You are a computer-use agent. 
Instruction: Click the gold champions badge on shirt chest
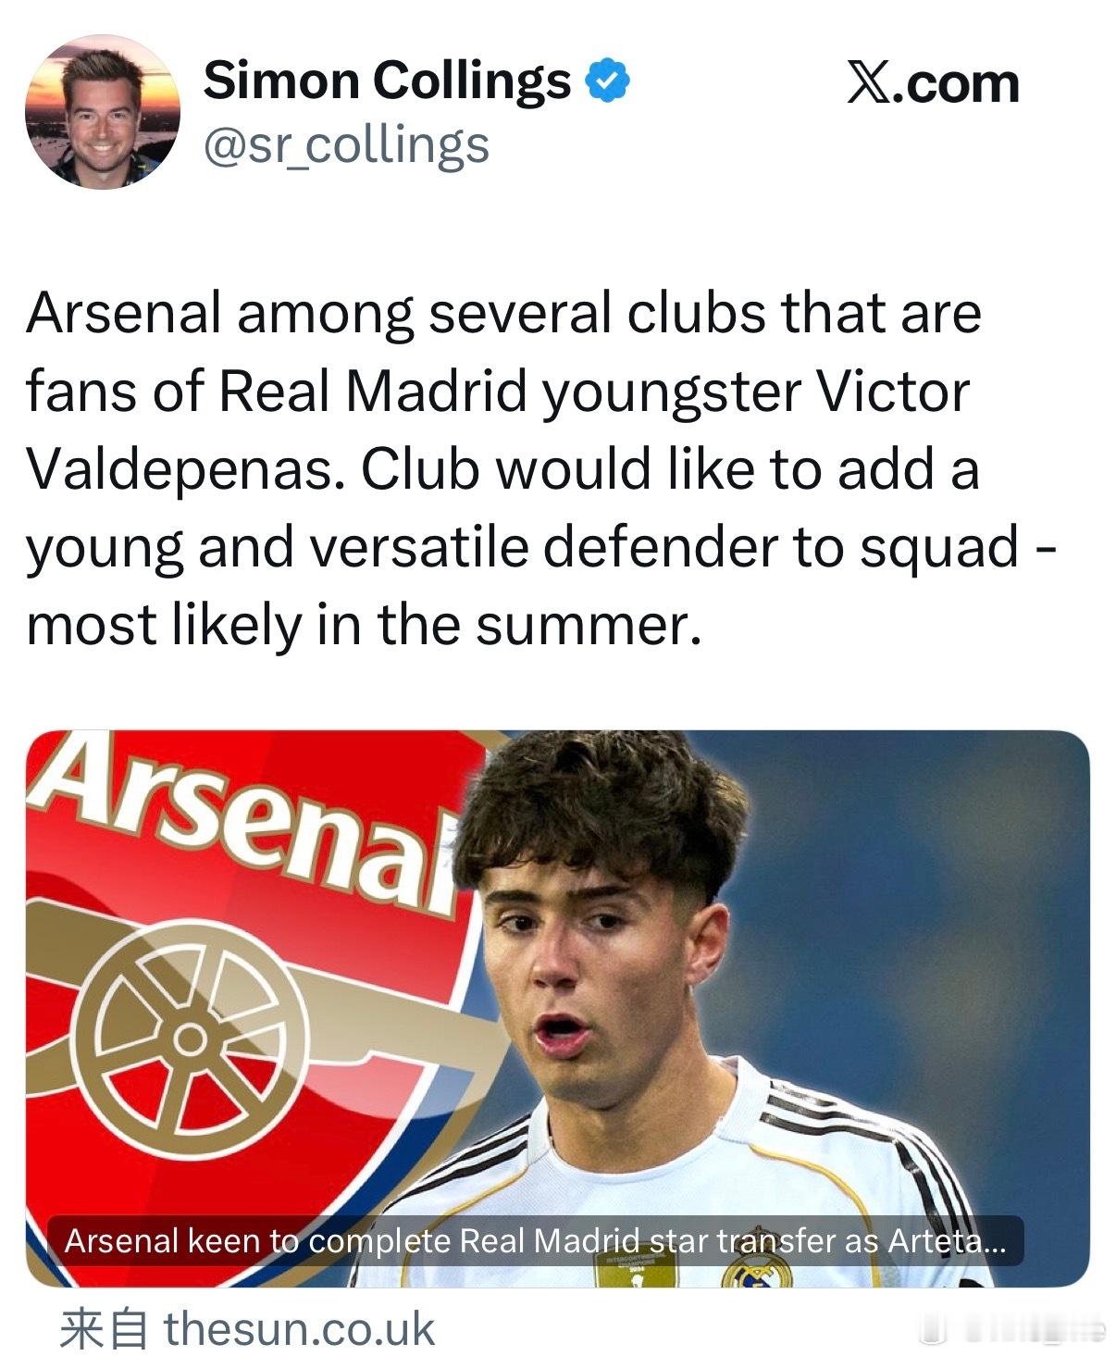[635, 1270]
